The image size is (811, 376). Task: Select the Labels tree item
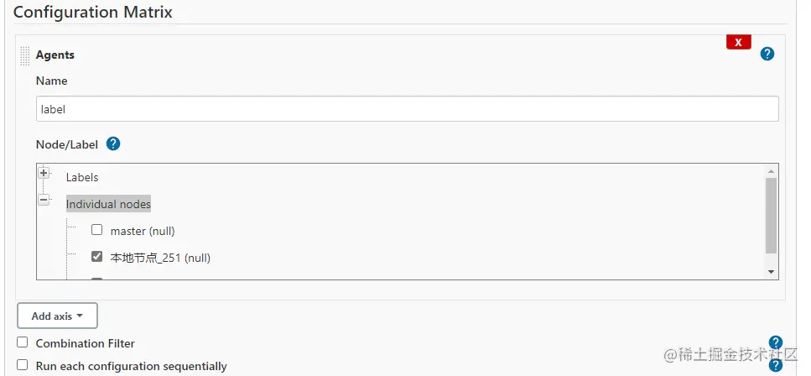pos(82,177)
